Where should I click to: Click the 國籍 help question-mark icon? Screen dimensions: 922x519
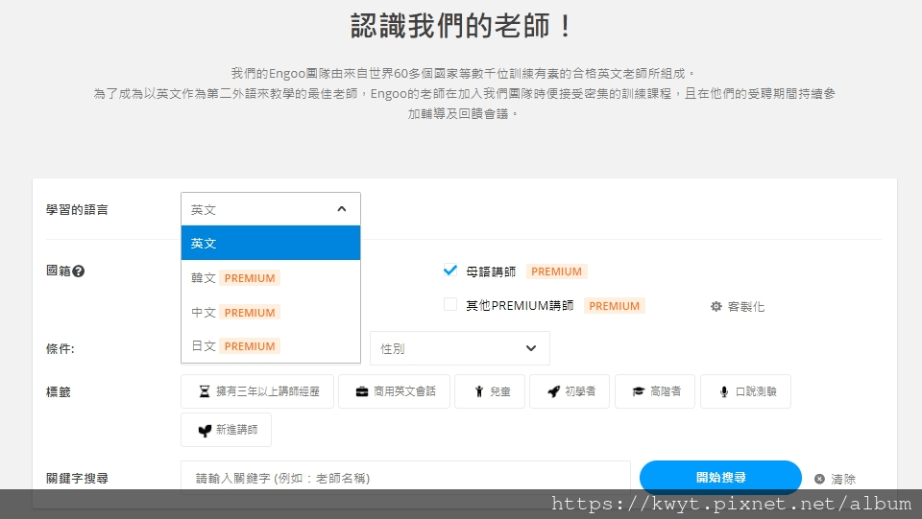[x=78, y=271]
